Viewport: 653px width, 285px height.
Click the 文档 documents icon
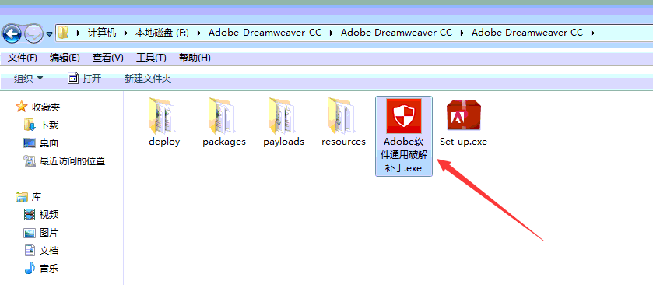tap(30, 251)
